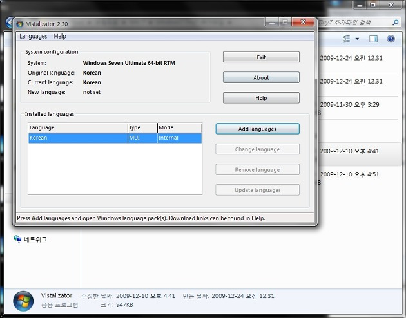Close the Vistalizator window
Viewport: 406px width, 318px height.
tap(303, 23)
